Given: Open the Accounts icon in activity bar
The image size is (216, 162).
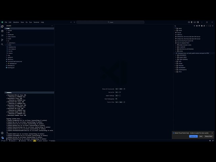Looking at the screenshot, I should coord(2,133).
